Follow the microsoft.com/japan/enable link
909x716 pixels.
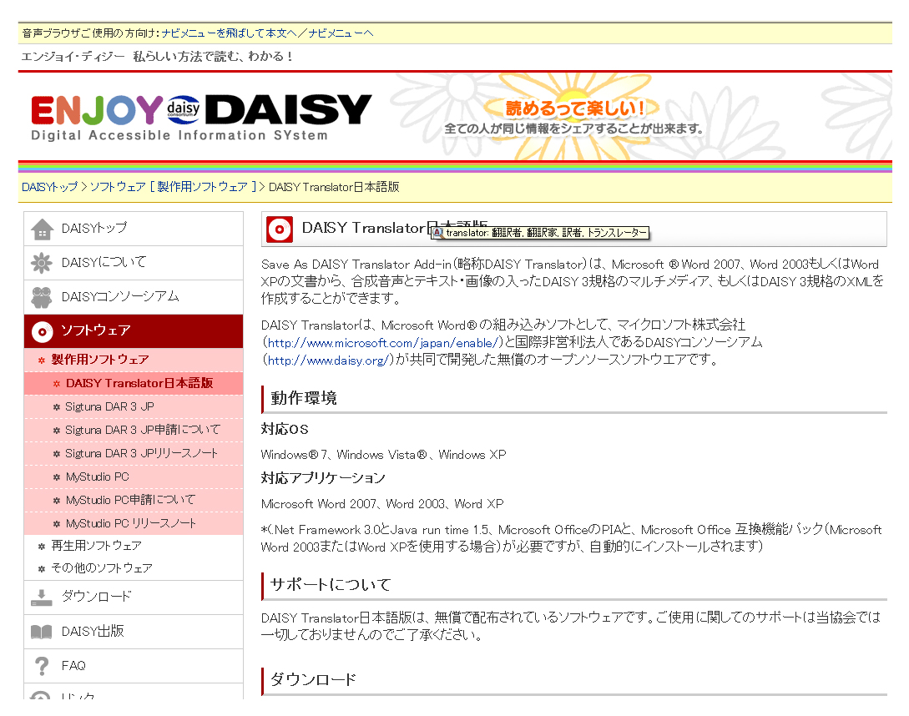383,342
